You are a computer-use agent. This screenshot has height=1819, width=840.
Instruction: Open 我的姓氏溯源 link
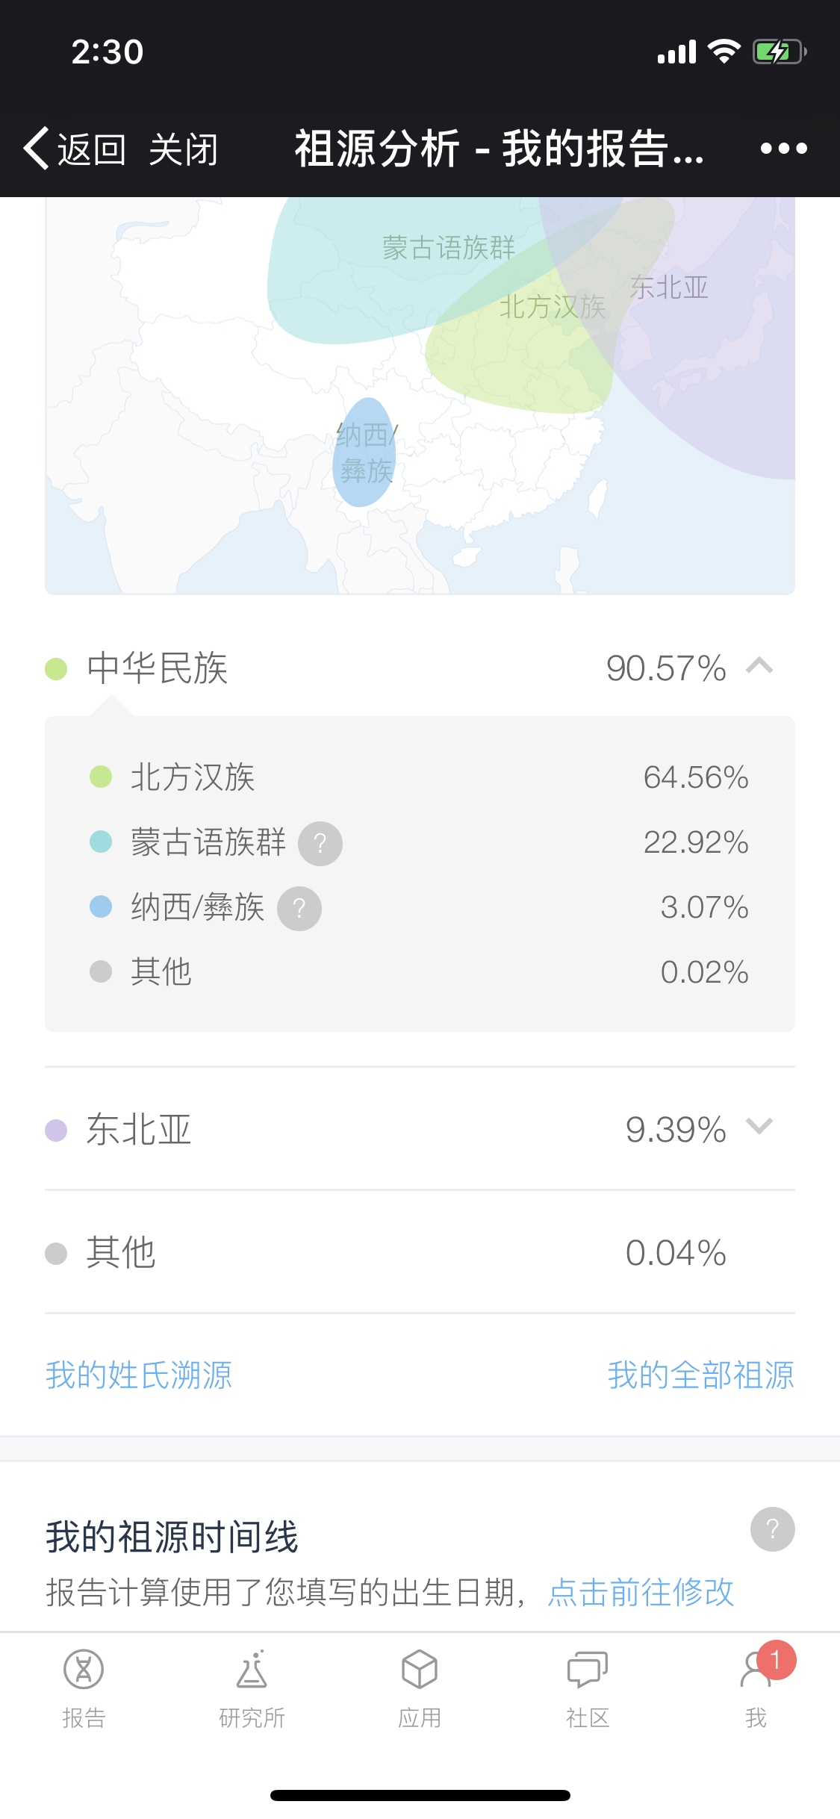(x=139, y=1375)
